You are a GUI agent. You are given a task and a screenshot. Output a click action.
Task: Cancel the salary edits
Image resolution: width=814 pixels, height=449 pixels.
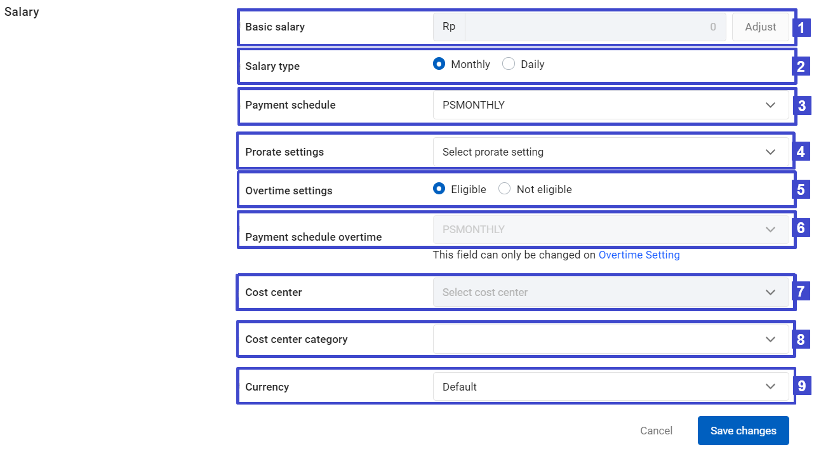[x=656, y=431]
